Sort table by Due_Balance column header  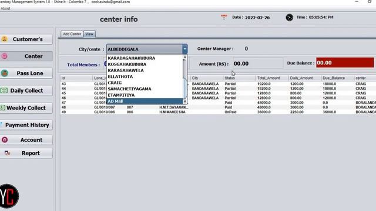[x=337, y=78]
